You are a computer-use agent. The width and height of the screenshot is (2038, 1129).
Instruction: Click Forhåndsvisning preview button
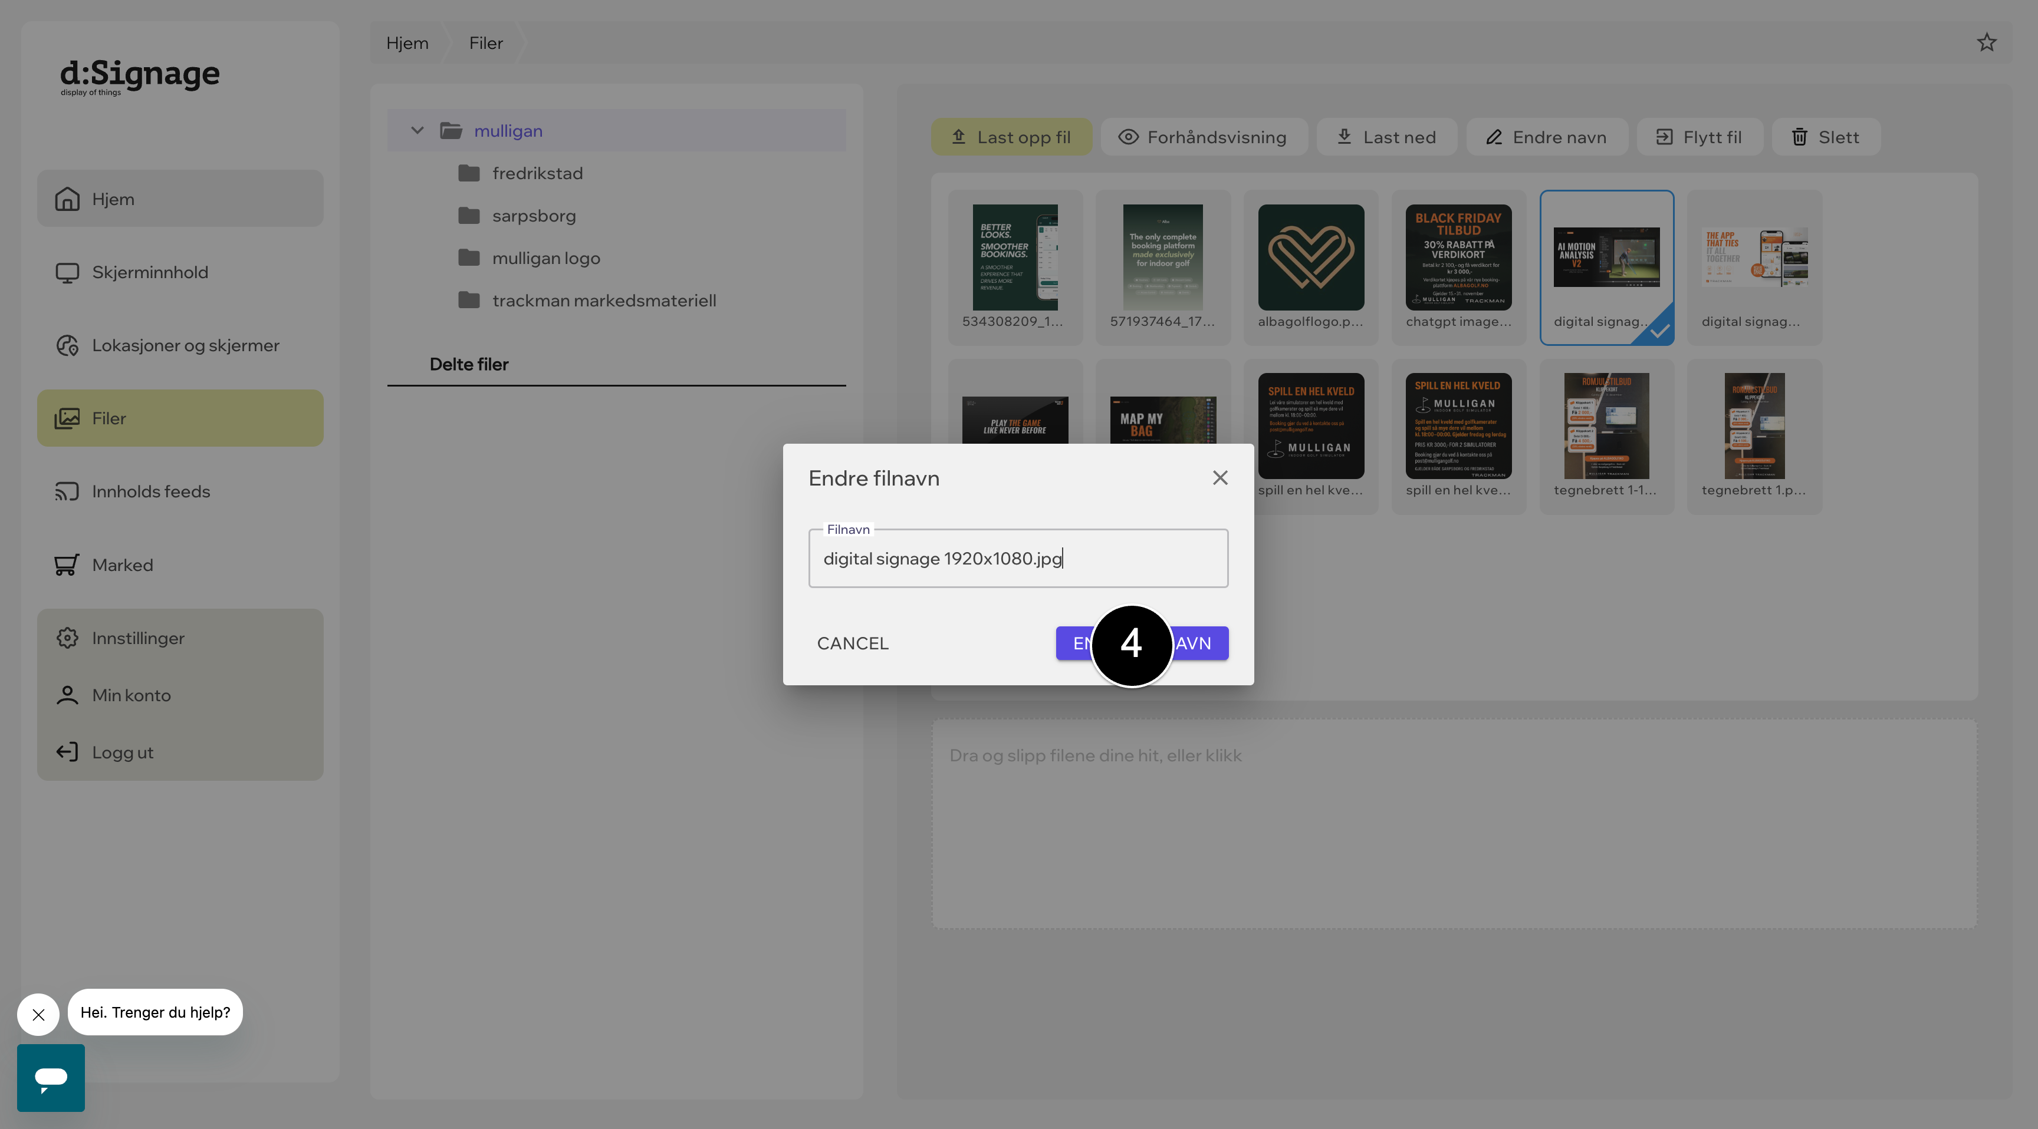pyautogui.click(x=1204, y=137)
